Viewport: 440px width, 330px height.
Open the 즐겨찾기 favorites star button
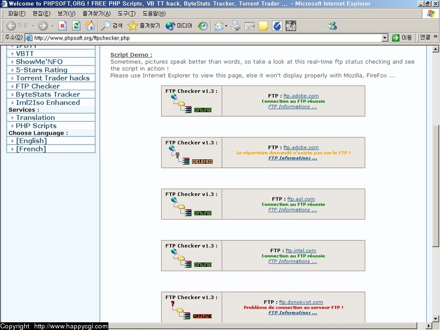[x=144, y=26]
